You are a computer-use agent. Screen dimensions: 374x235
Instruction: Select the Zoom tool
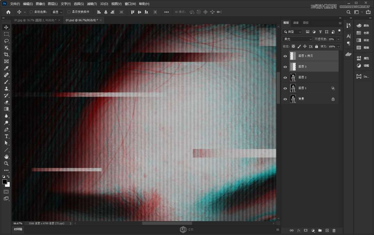[6, 163]
